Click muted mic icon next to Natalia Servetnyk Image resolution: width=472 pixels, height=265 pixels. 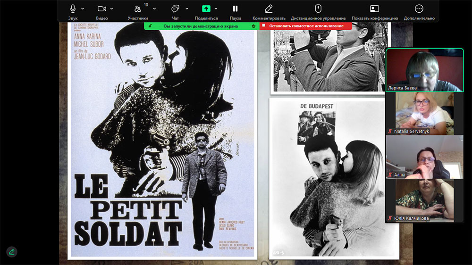click(390, 131)
